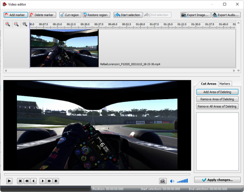This screenshot has width=244, height=192.
Task: Mute audio via the speaker icon
Action: [172, 181]
